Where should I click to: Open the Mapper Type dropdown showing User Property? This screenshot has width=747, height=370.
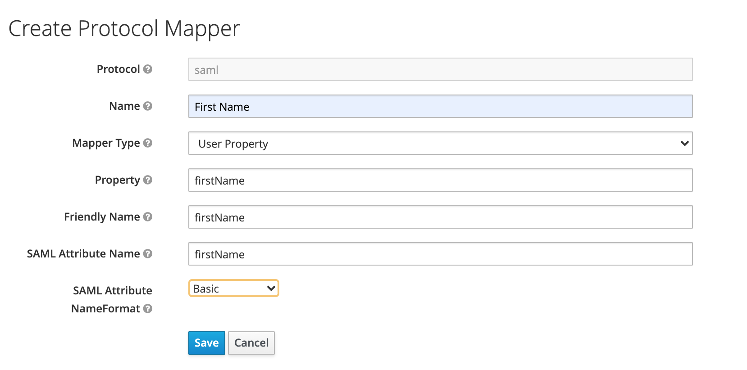coord(440,144)
